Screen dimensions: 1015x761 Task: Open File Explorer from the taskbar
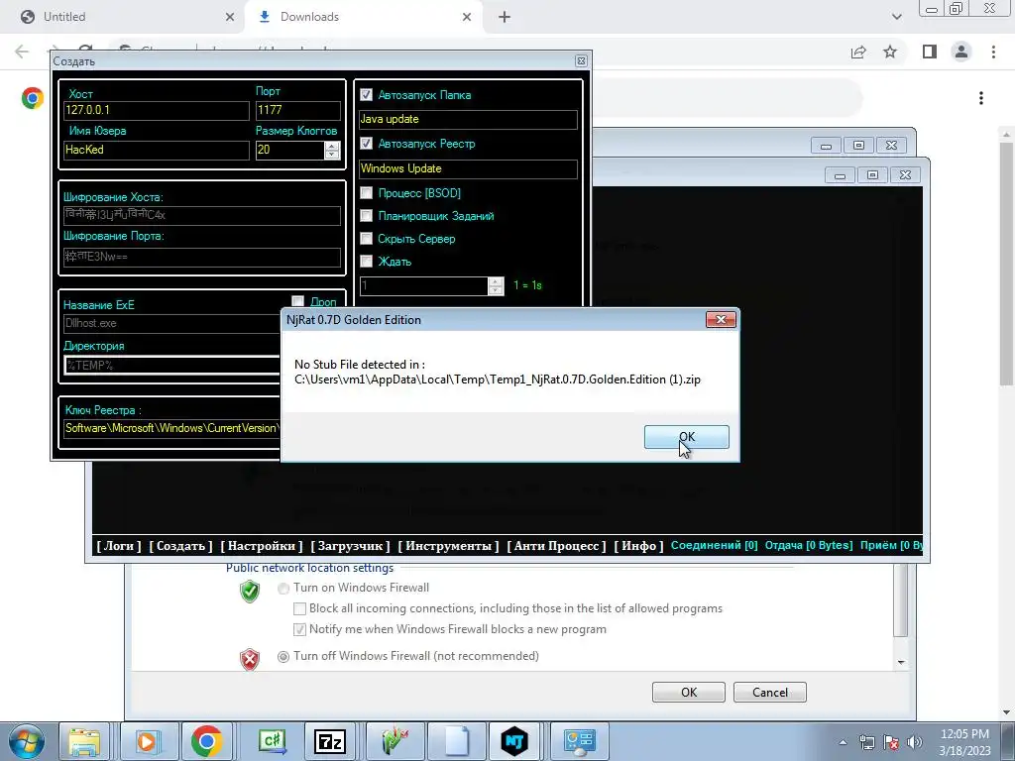(x=84, y=741)
